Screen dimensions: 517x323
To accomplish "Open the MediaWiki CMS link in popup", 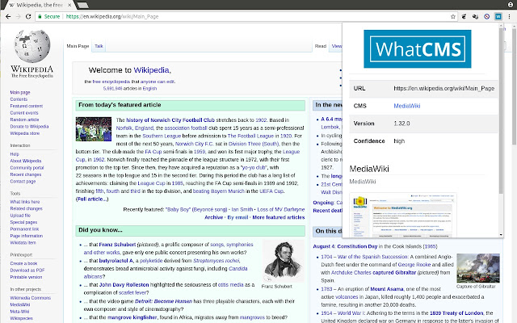I will click(407, 106).
